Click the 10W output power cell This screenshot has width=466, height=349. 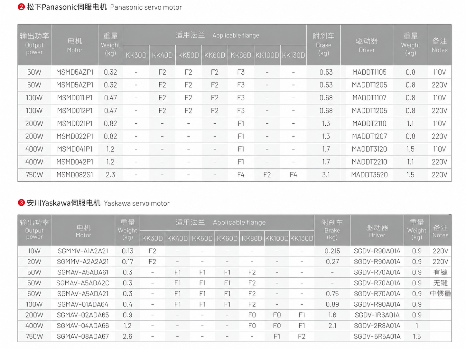[34, 251]
